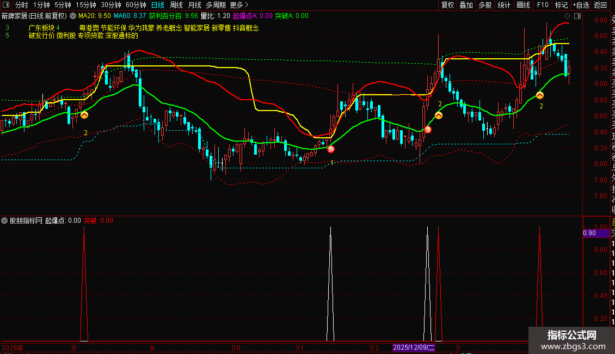
Task: Click the 节能环保 concept label
Action: click(x=113, y=28)
